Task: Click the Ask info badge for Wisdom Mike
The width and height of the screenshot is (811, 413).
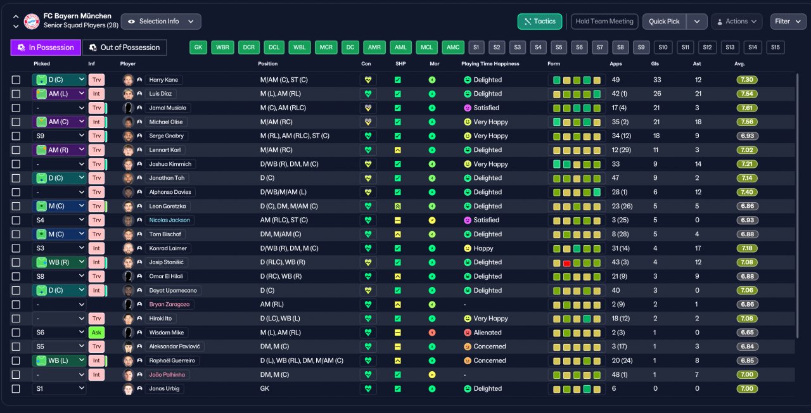Action: coord(96,333)
